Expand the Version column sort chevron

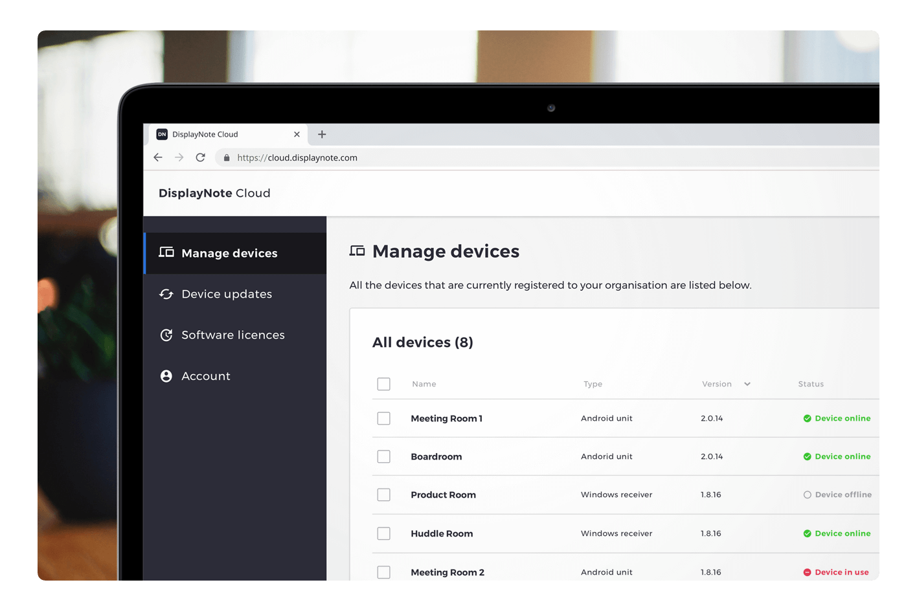click(x=747, y=384)
